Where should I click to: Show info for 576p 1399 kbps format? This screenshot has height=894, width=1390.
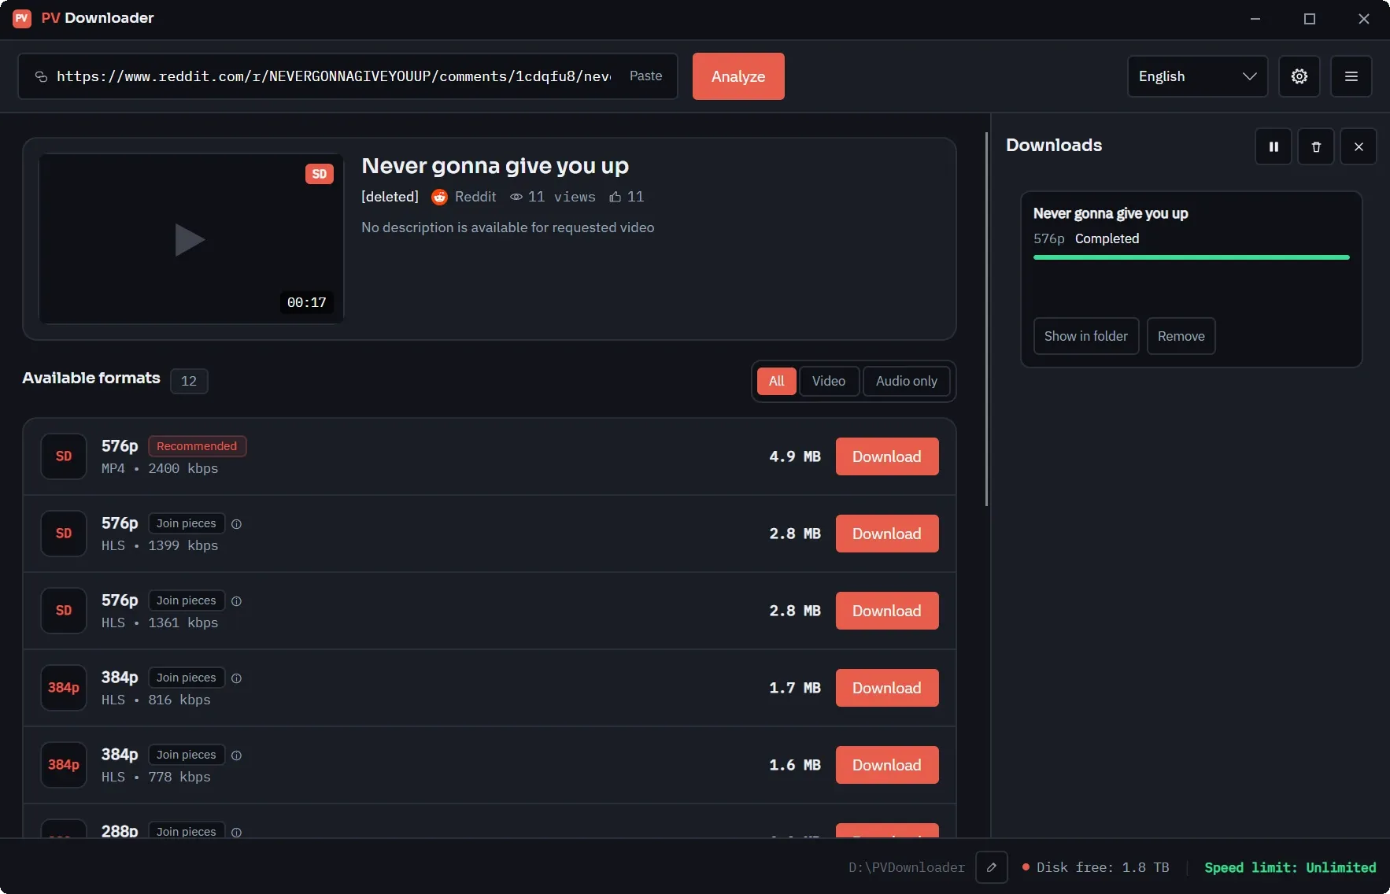[236, 524]
